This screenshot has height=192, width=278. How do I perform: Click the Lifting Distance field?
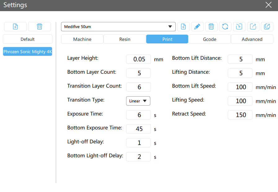tap(240, 73)
